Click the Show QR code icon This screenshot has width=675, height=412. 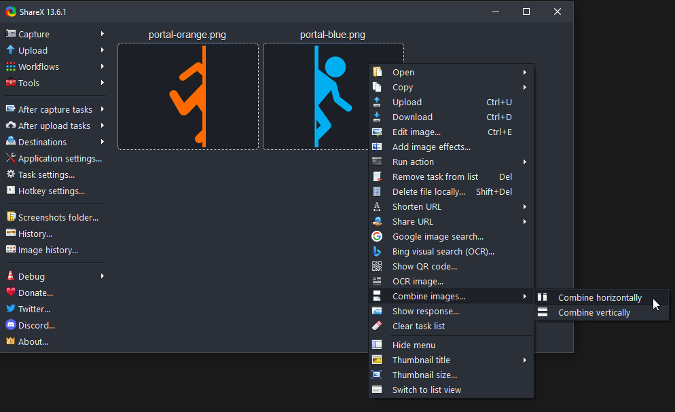point(377,266)
